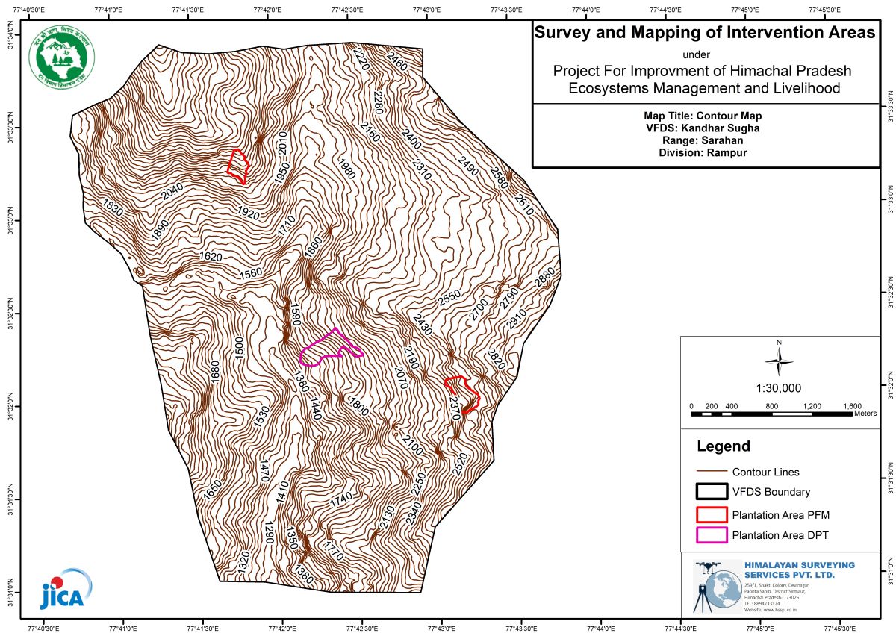Click contour label 1320
The image size is (896, 633).
pos(243,562)
